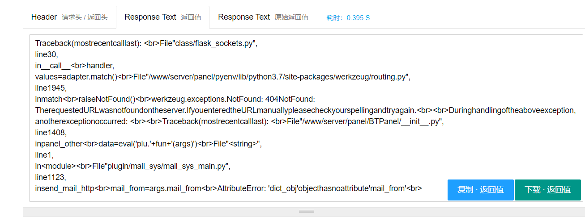
Task: Place cursor in Traceback(mostrecentcalllast) first line
Action: (x=146, y=43)
